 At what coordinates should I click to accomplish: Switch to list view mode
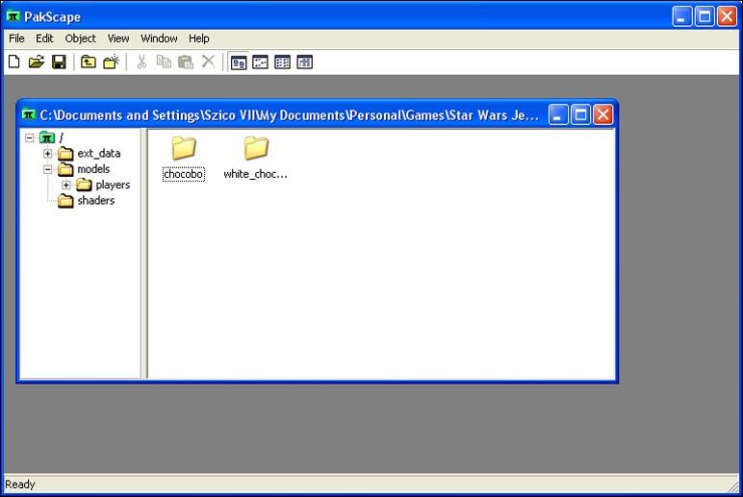tap(282, 62)
